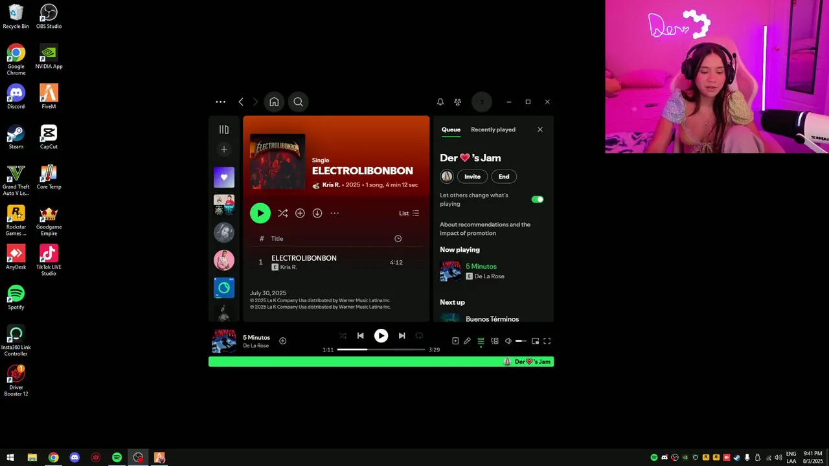The height and width of the screenshot is (466, 829).
Task: Invite friends to the Jam
Action: [x=472, y=176]
